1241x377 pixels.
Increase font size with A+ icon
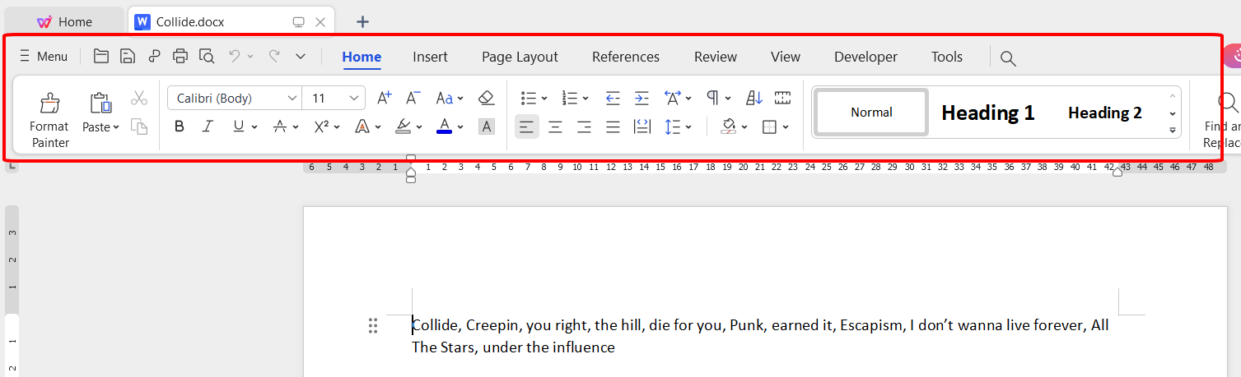[x=384, y=99]
